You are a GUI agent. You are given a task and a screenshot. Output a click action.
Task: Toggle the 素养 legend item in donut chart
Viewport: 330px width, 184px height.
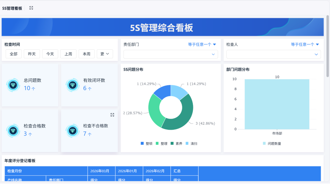[x=176, y=144]
